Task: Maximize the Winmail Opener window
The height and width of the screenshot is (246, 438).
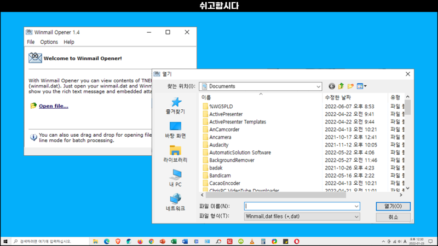Action: 168,32
